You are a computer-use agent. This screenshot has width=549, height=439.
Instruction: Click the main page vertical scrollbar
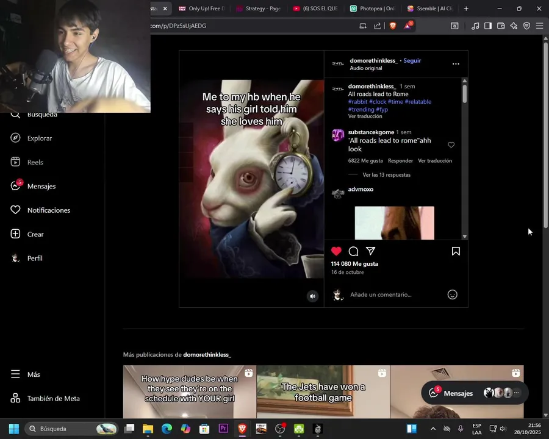[x=545, y=135]
